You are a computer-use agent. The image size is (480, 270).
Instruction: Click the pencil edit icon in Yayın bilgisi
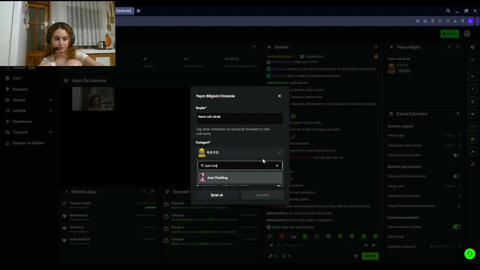tap(449, 47)
